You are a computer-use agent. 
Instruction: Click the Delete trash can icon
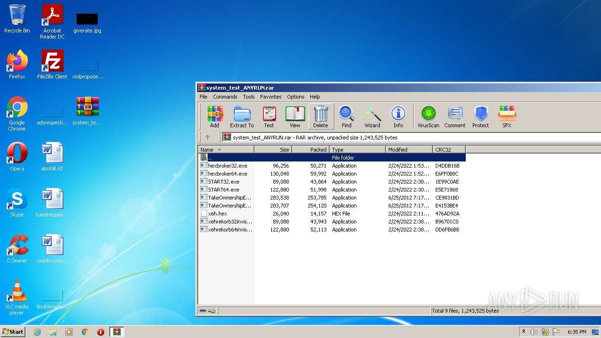[x=321, y=116]
